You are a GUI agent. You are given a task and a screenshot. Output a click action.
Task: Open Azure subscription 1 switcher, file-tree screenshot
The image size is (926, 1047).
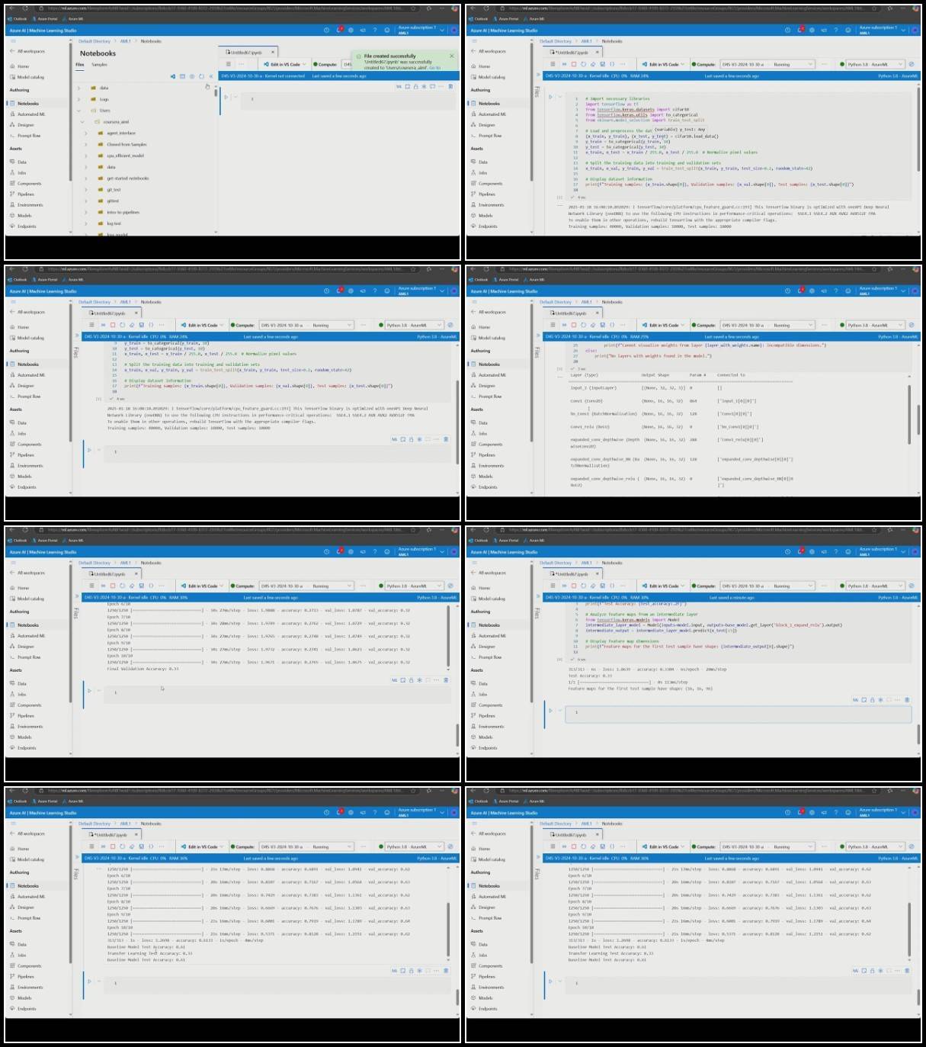[421, 30]
